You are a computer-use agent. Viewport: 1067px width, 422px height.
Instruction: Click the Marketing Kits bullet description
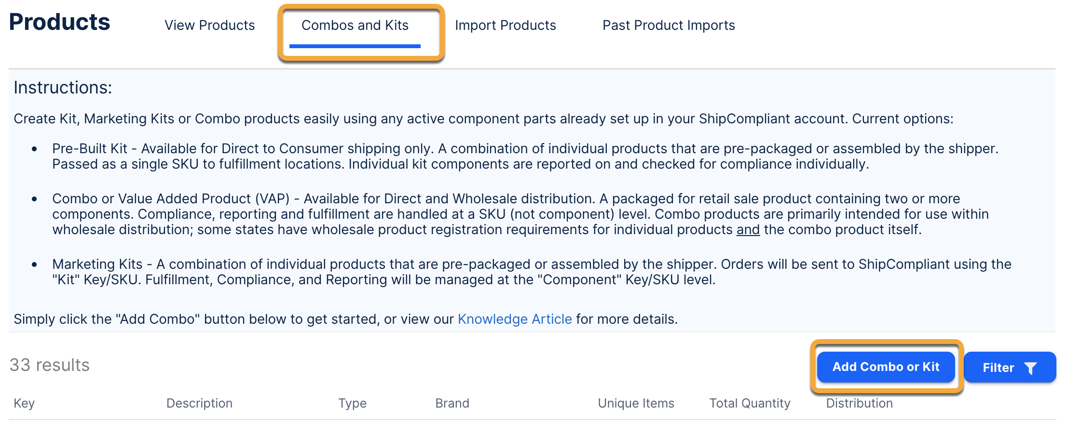coord(532,272)
